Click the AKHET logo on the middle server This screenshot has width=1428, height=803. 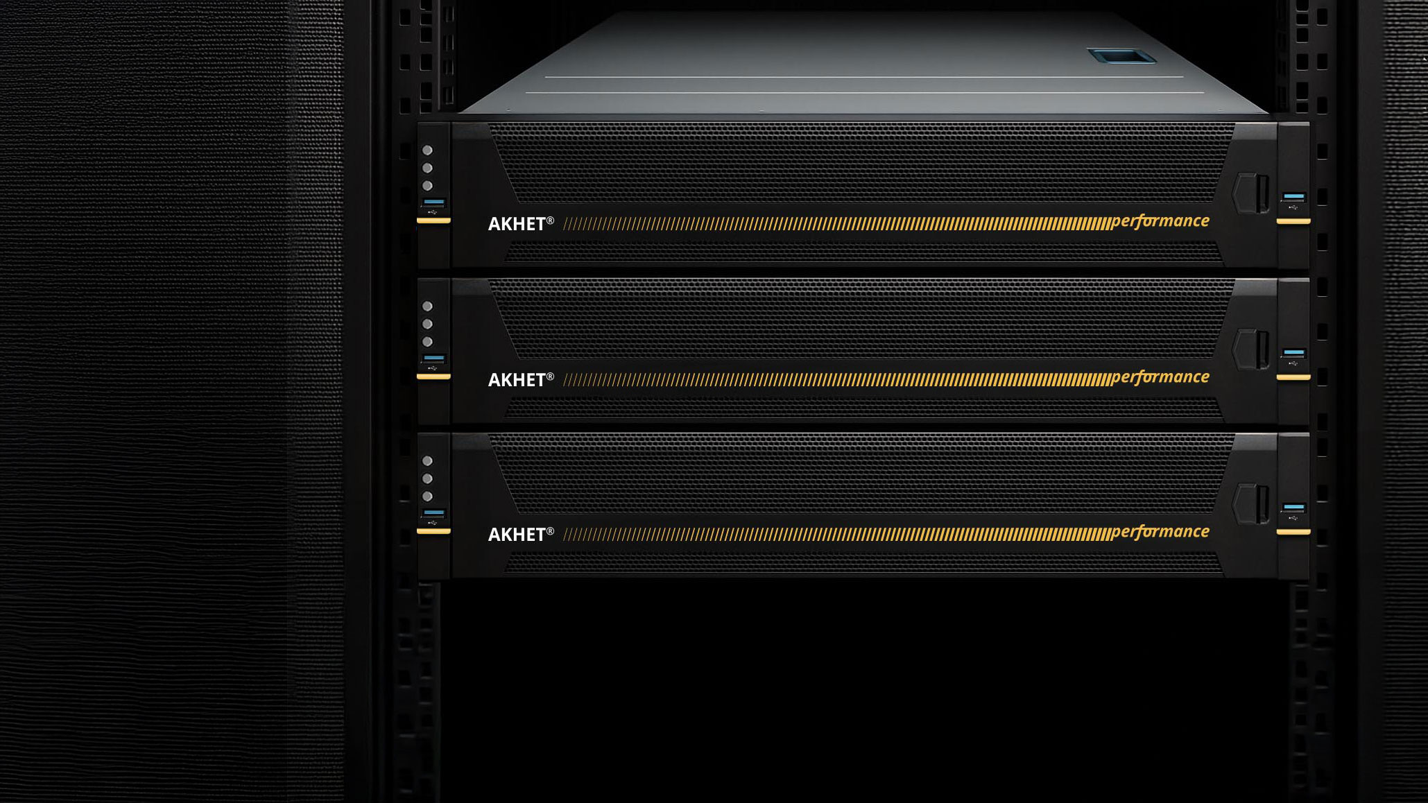(521, 379)
